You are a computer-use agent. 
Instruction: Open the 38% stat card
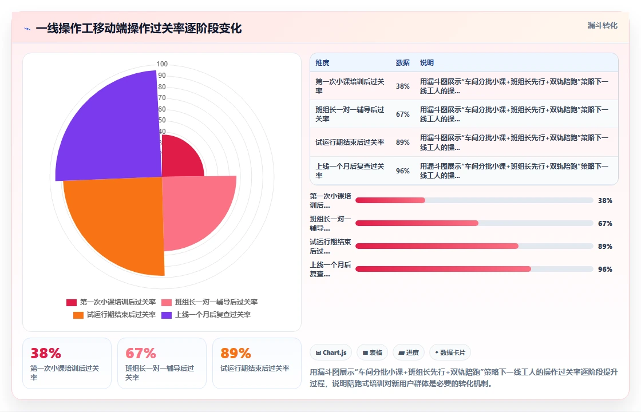(66, 363)
